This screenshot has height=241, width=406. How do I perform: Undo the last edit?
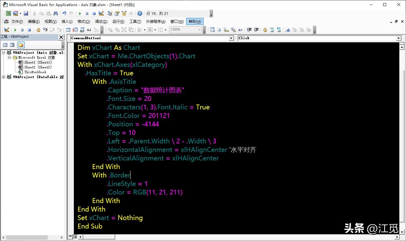click(64, 13)
